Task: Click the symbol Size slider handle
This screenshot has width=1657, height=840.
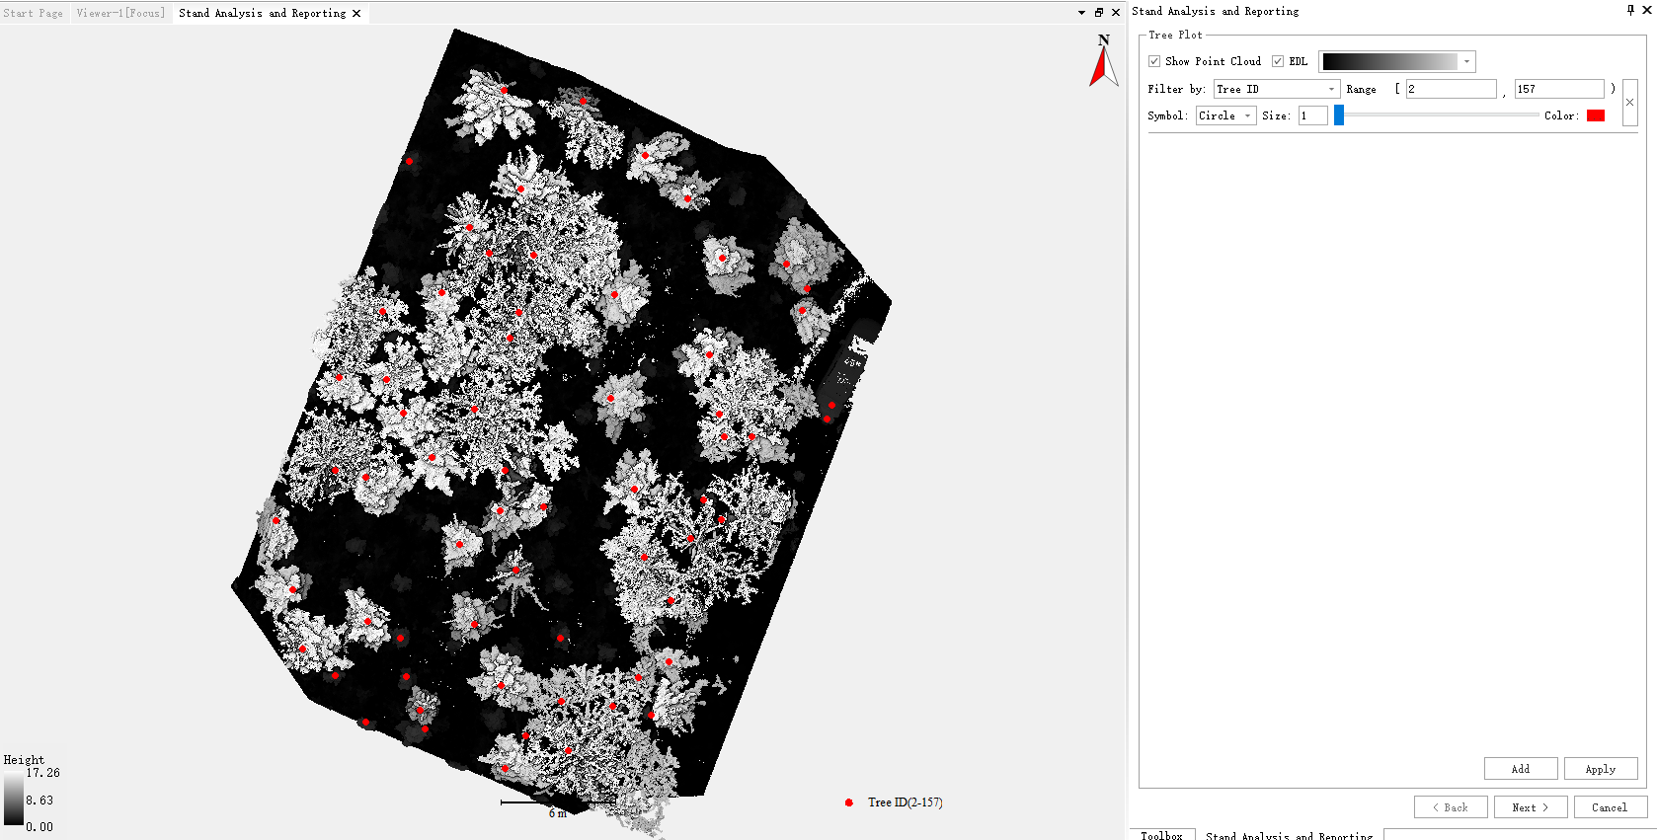Action: [x=1339, y=115]
